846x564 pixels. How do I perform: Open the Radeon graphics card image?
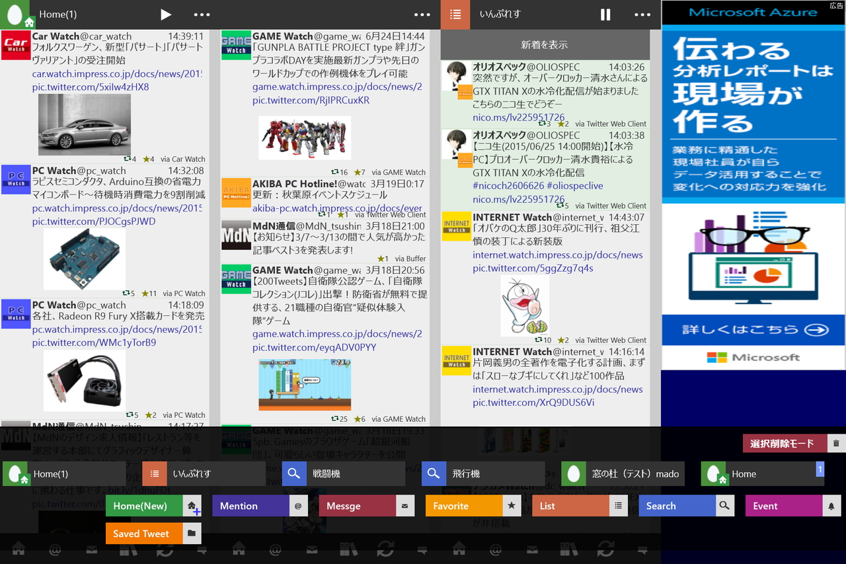tap(85, 380)
